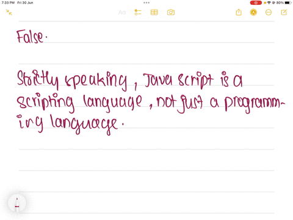The height and width of the screenshot is (220, 293).
Task: Tap the red screen recording indicator
Action: (x=256, y=3)
